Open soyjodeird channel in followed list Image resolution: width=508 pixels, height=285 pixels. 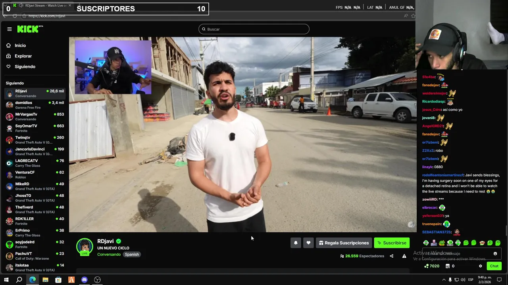pos(35,244)
